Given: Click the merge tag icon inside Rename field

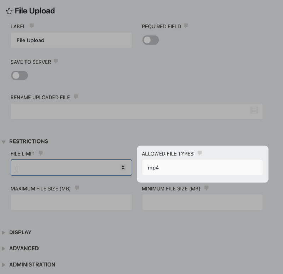Looking at the screenshot, I should click(x=254, y=110).
